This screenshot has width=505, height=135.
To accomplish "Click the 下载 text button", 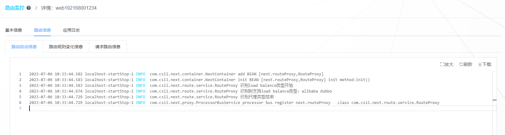I will click(487, 64).
